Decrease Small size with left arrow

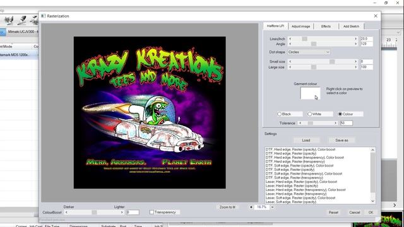click(x=290, y=62)
